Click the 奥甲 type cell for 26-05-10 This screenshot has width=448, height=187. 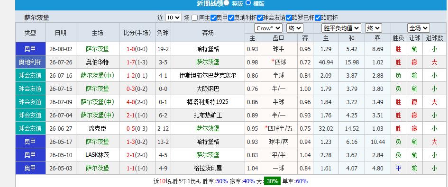click(x=30, y=155)
